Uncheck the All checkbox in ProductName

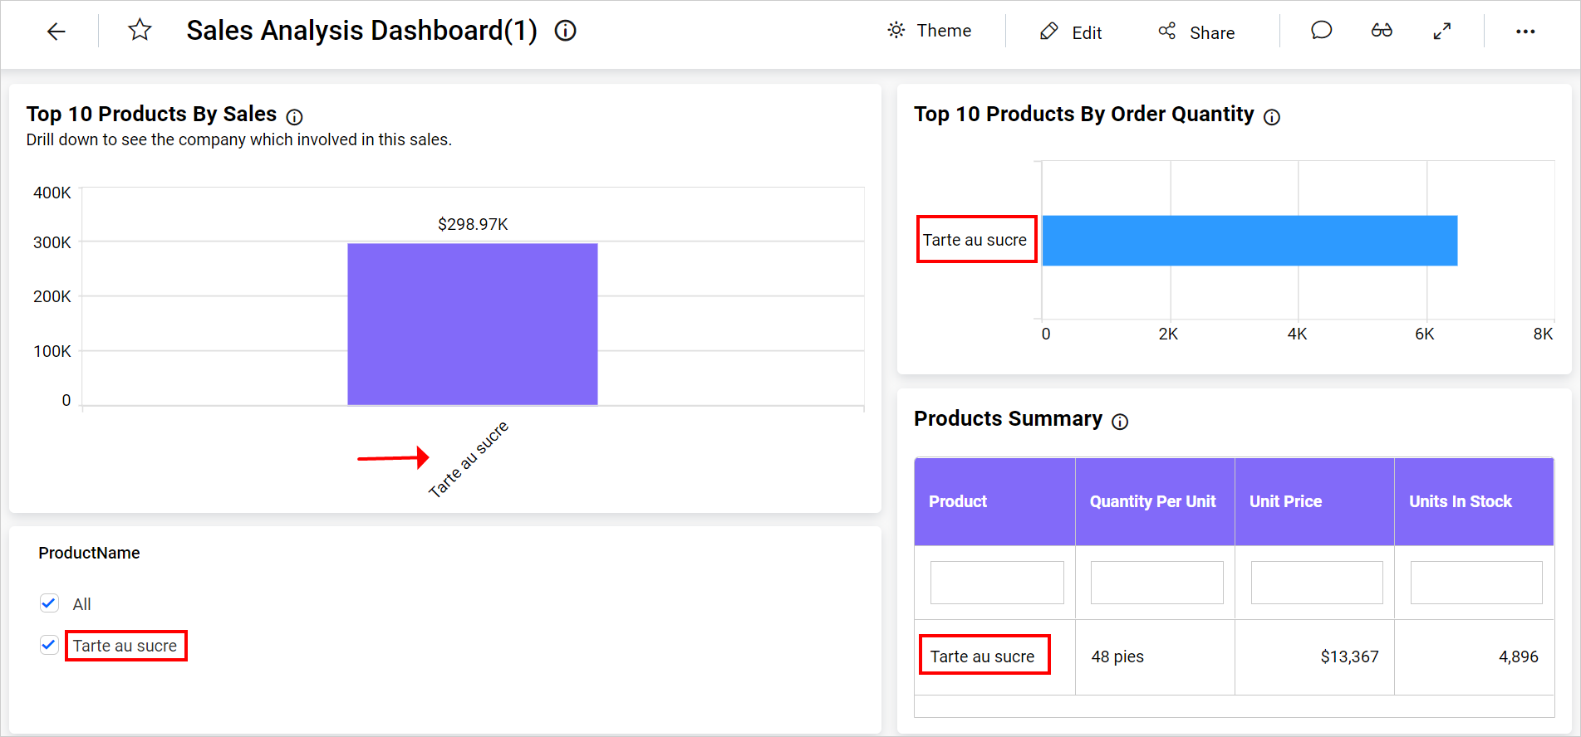pyautogui.click(x=50, y=603)
